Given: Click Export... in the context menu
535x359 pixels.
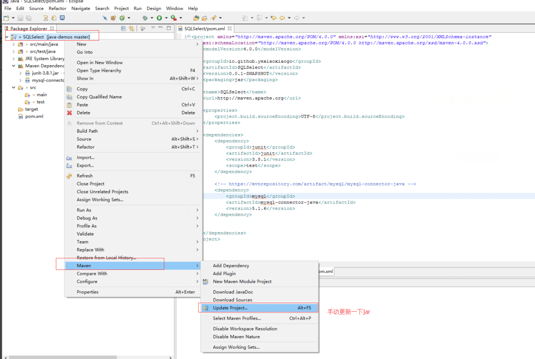Looking at the screenshot, I should point(133,166).
